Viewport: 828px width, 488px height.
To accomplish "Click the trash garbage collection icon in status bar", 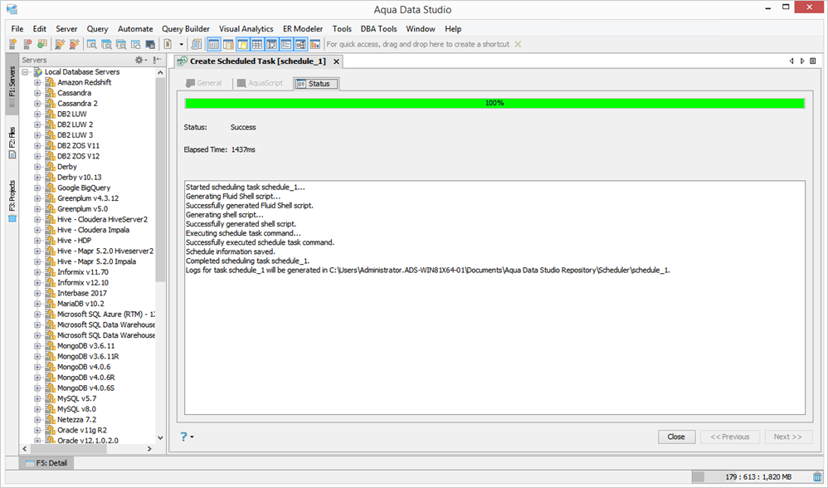I will [817, 476].
